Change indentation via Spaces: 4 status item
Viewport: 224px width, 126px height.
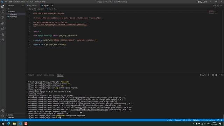(178, 120)
